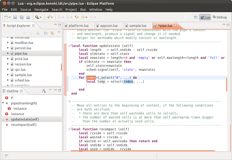
Task: Click the Run launch toolbar icon
Action: tap(37, 17)
